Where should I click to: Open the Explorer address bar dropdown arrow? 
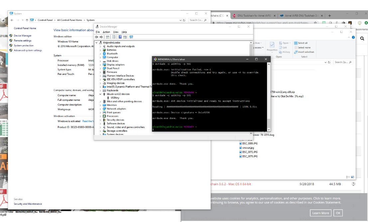point(325,62)
